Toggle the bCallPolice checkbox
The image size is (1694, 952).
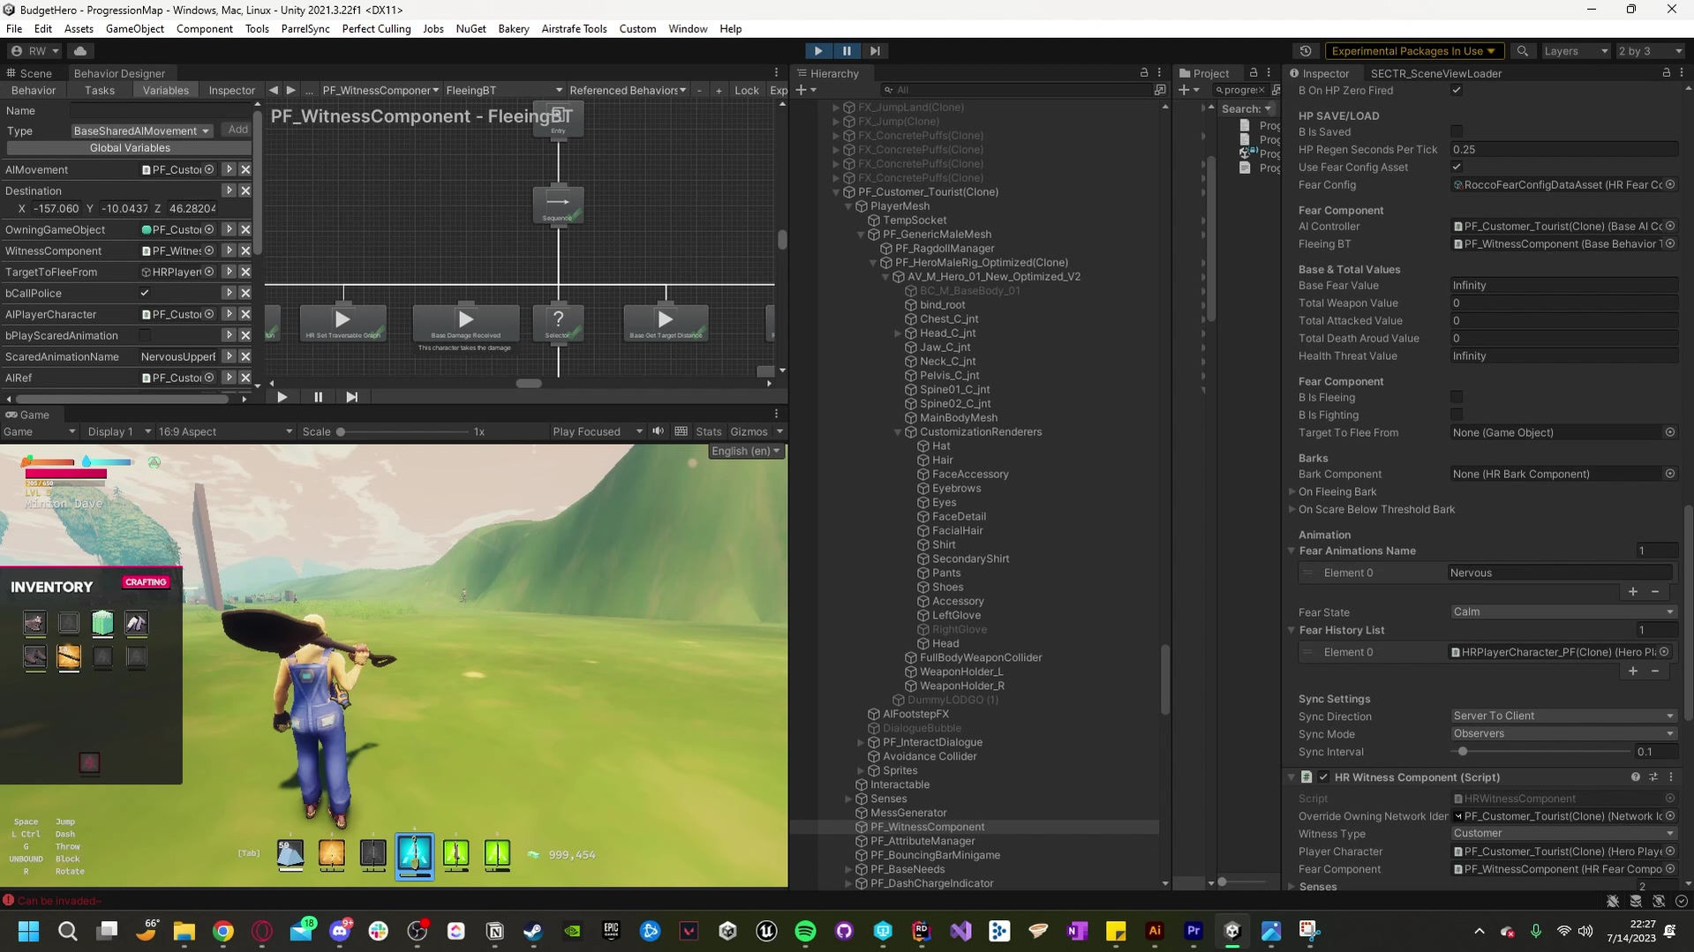[x=145, y=293]
